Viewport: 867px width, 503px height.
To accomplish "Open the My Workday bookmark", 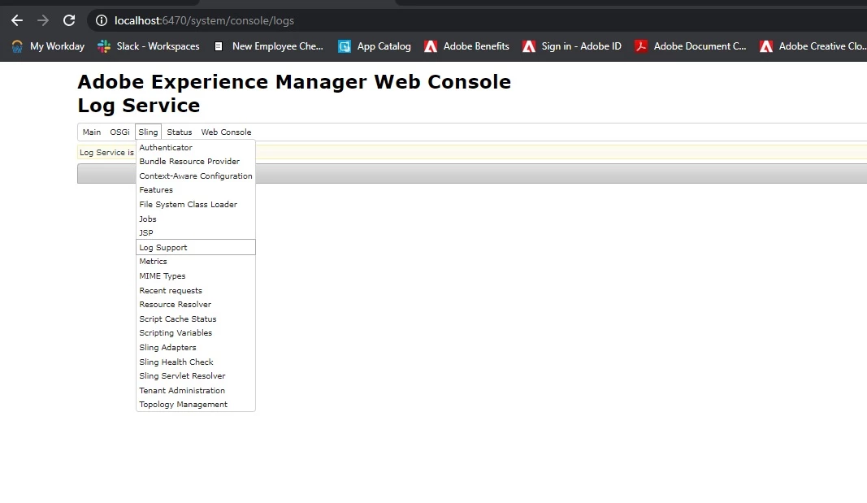I will click(48, 46).
